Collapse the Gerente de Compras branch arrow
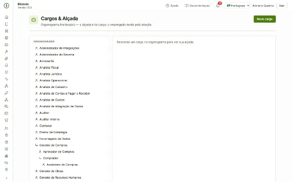292x182 pixels. [x=37, y=145]
